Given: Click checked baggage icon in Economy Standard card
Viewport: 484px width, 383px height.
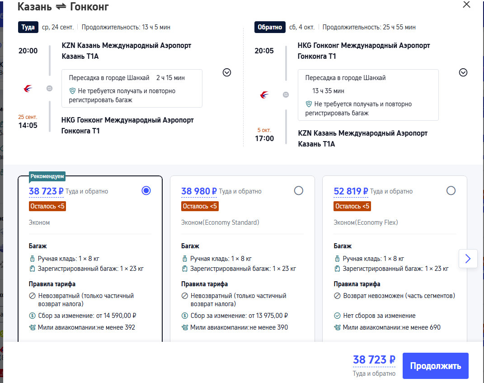Looking at the screenshot, I should pos(184,269).
